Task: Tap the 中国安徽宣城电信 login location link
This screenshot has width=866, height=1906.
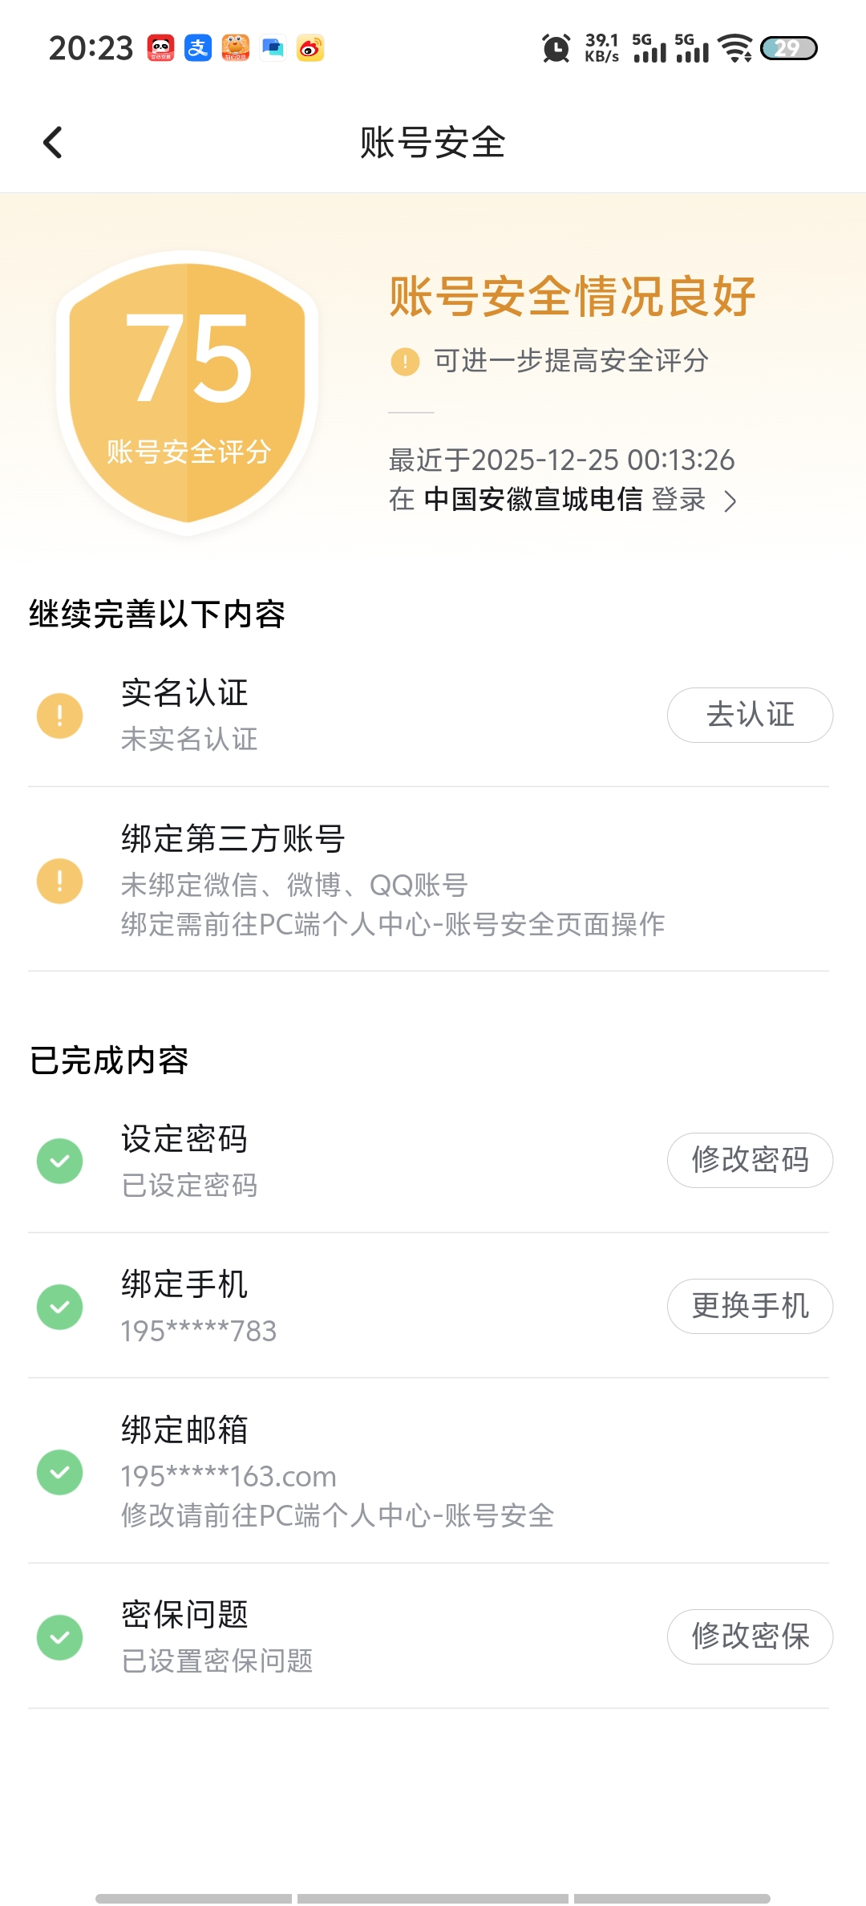Action: [x=533, y=500]
